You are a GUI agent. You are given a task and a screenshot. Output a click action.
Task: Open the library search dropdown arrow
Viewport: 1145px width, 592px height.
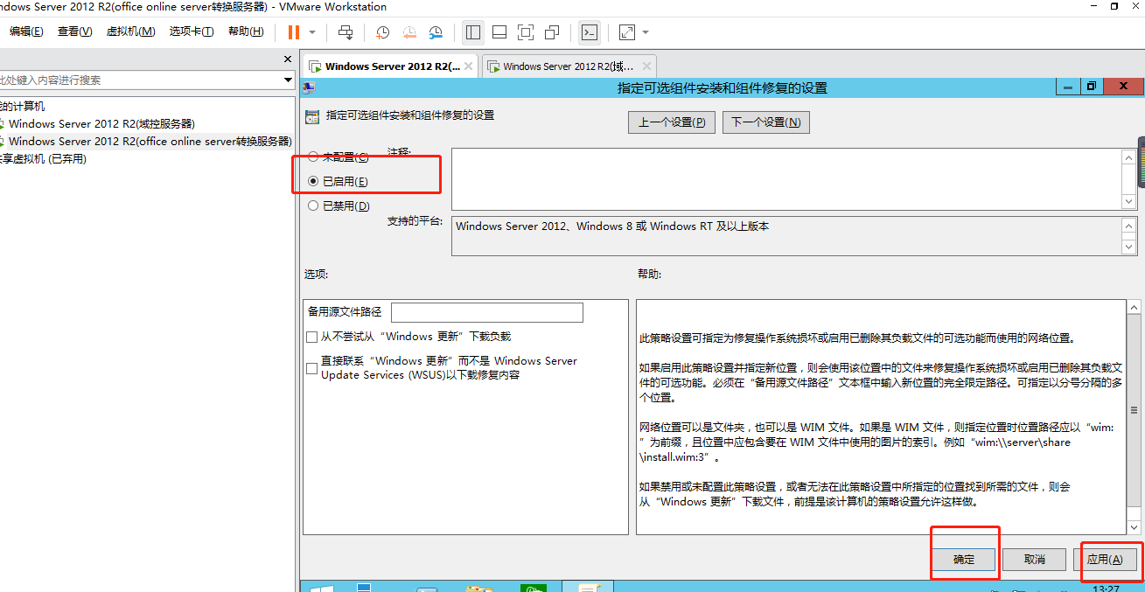pos(289,80)
